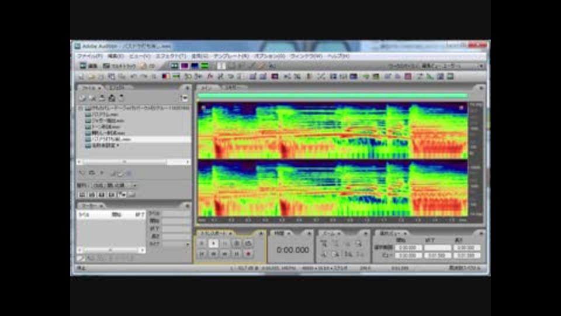Click the marker Label input field
Viewport: 561px width, 316px height.
coord(175,213)
